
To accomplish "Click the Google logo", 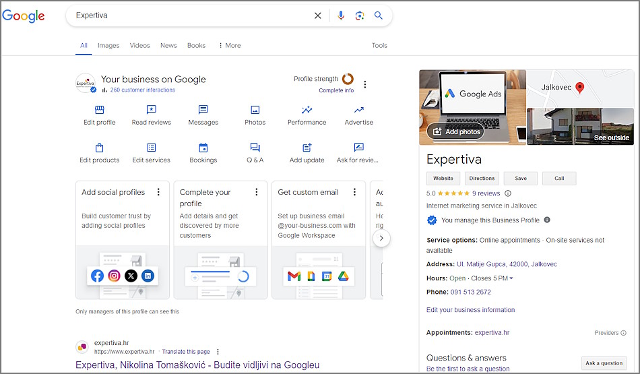I will [x=24, y=16].
